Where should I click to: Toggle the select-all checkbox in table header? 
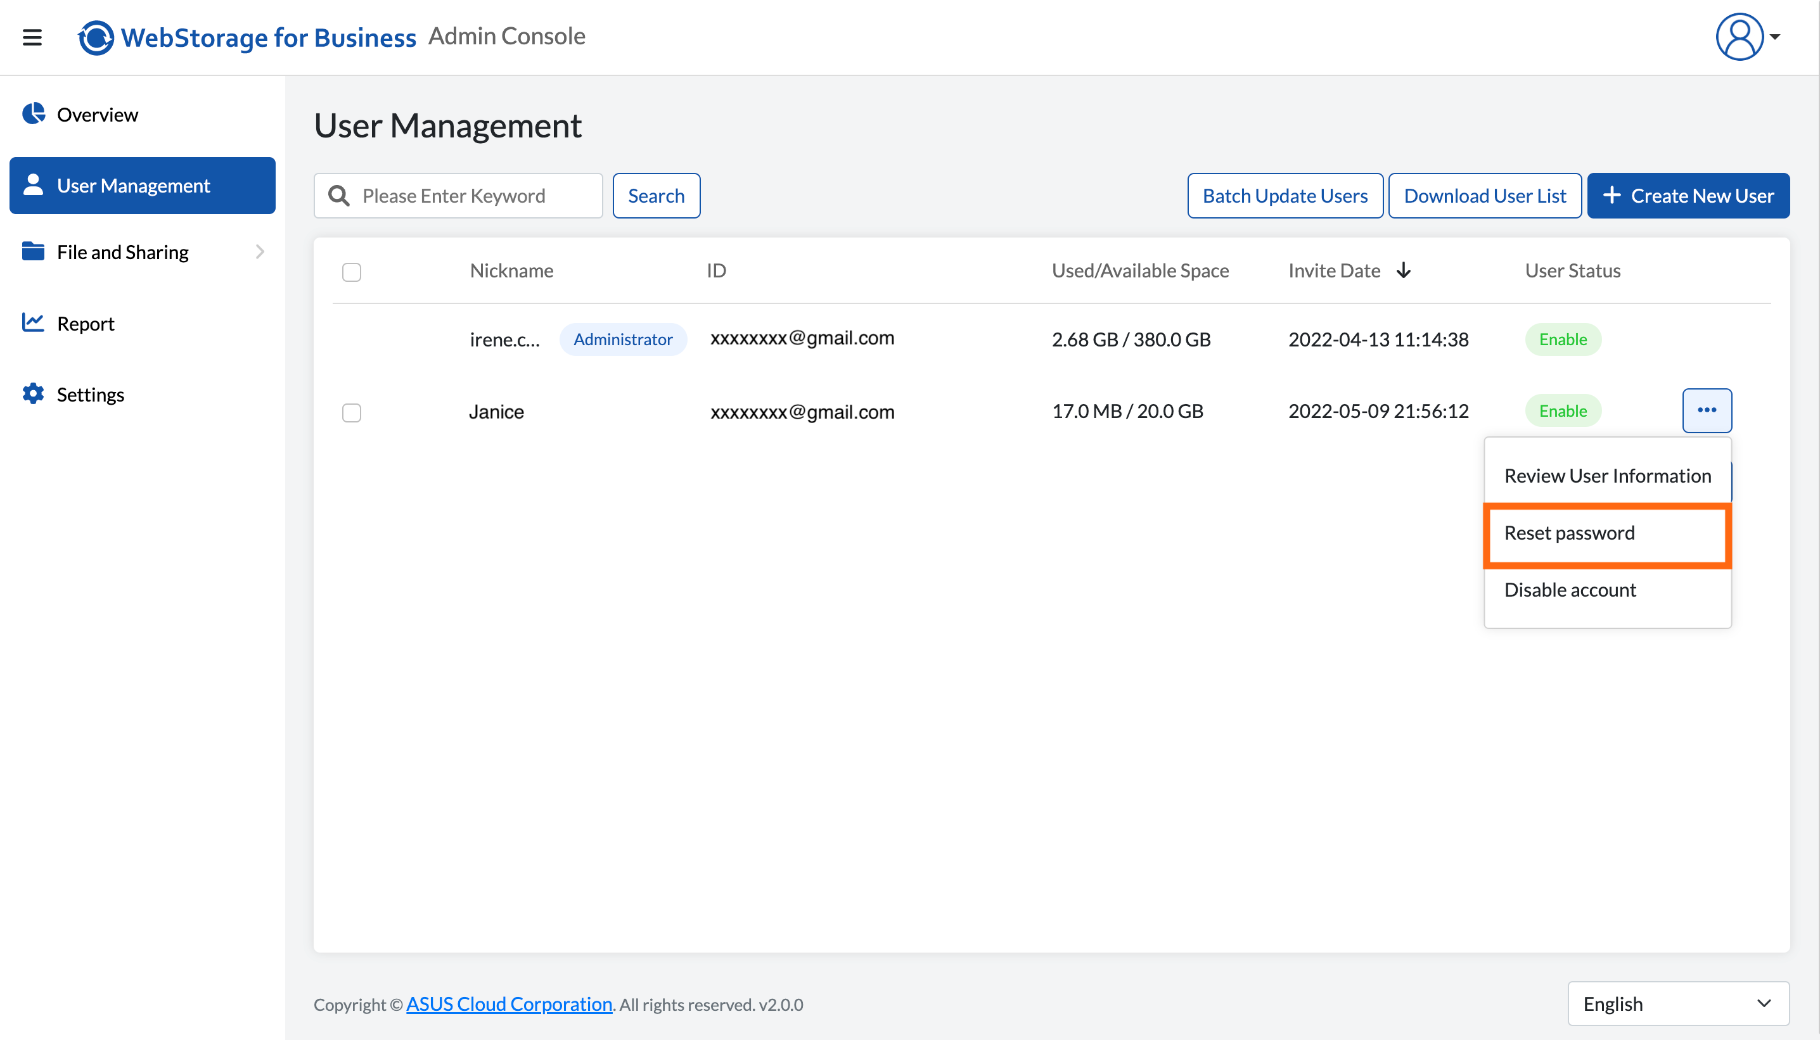click(352, 272)
